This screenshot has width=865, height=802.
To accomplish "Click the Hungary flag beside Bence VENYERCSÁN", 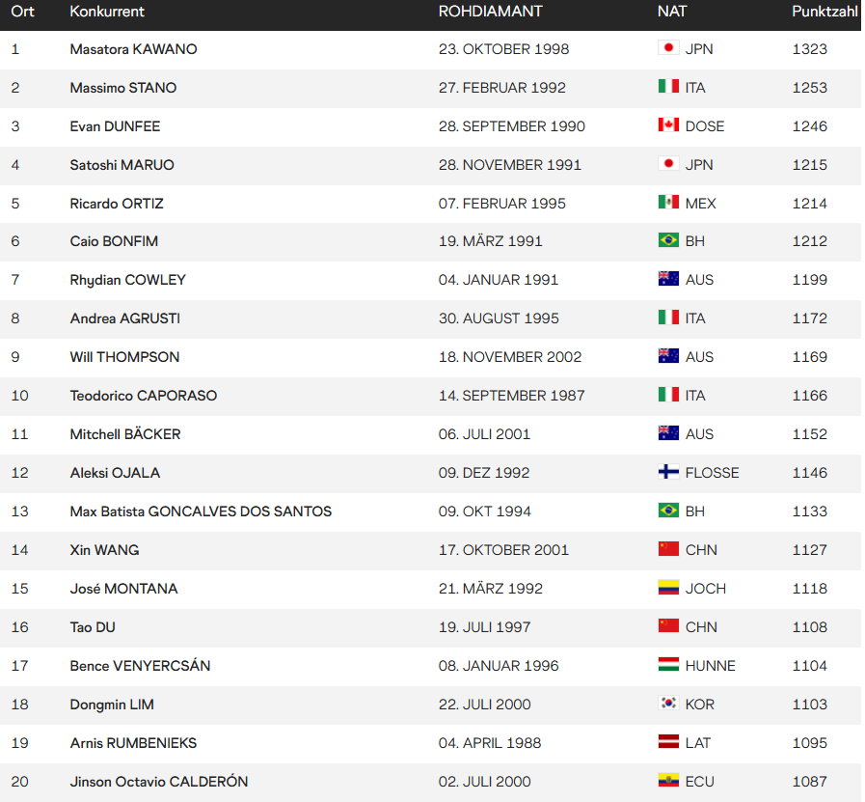I will coord(668,665).
